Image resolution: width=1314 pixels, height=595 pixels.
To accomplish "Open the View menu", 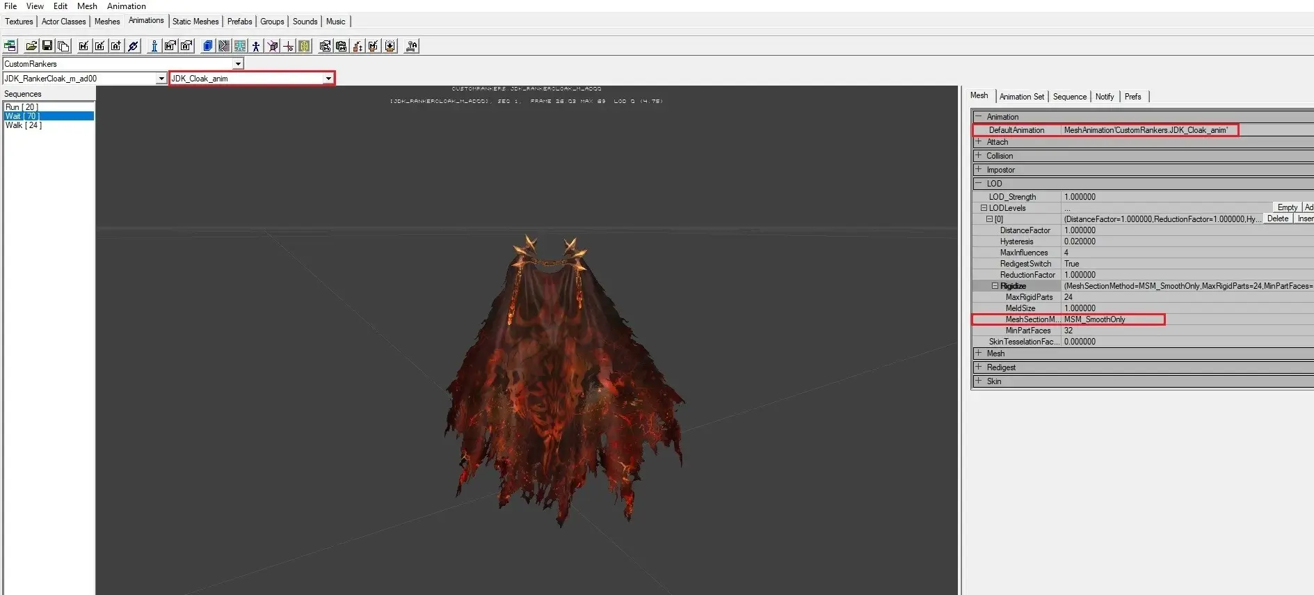I will 35,6.
